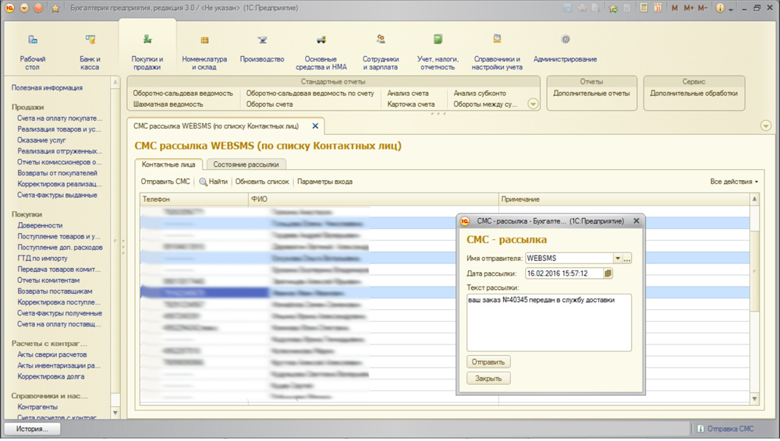Expand the round arrow at right of tab bar

766,125
